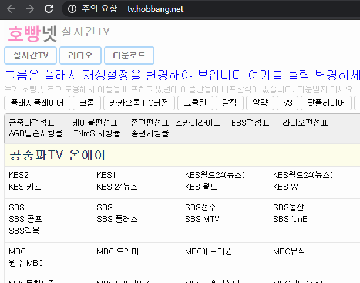Open site info 주의 요함 icon
The image size is (360, 283).
tap(72, 9)
